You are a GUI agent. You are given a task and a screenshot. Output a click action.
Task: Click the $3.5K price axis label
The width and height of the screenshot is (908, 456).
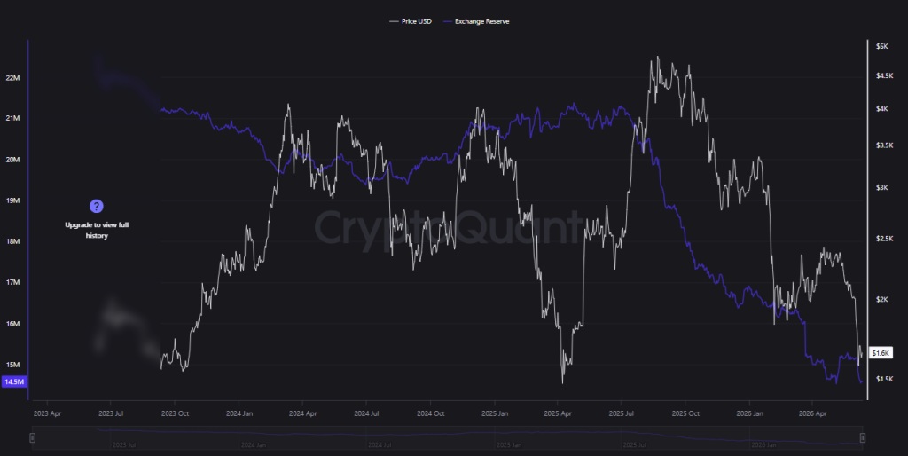[x=884, y=145]
